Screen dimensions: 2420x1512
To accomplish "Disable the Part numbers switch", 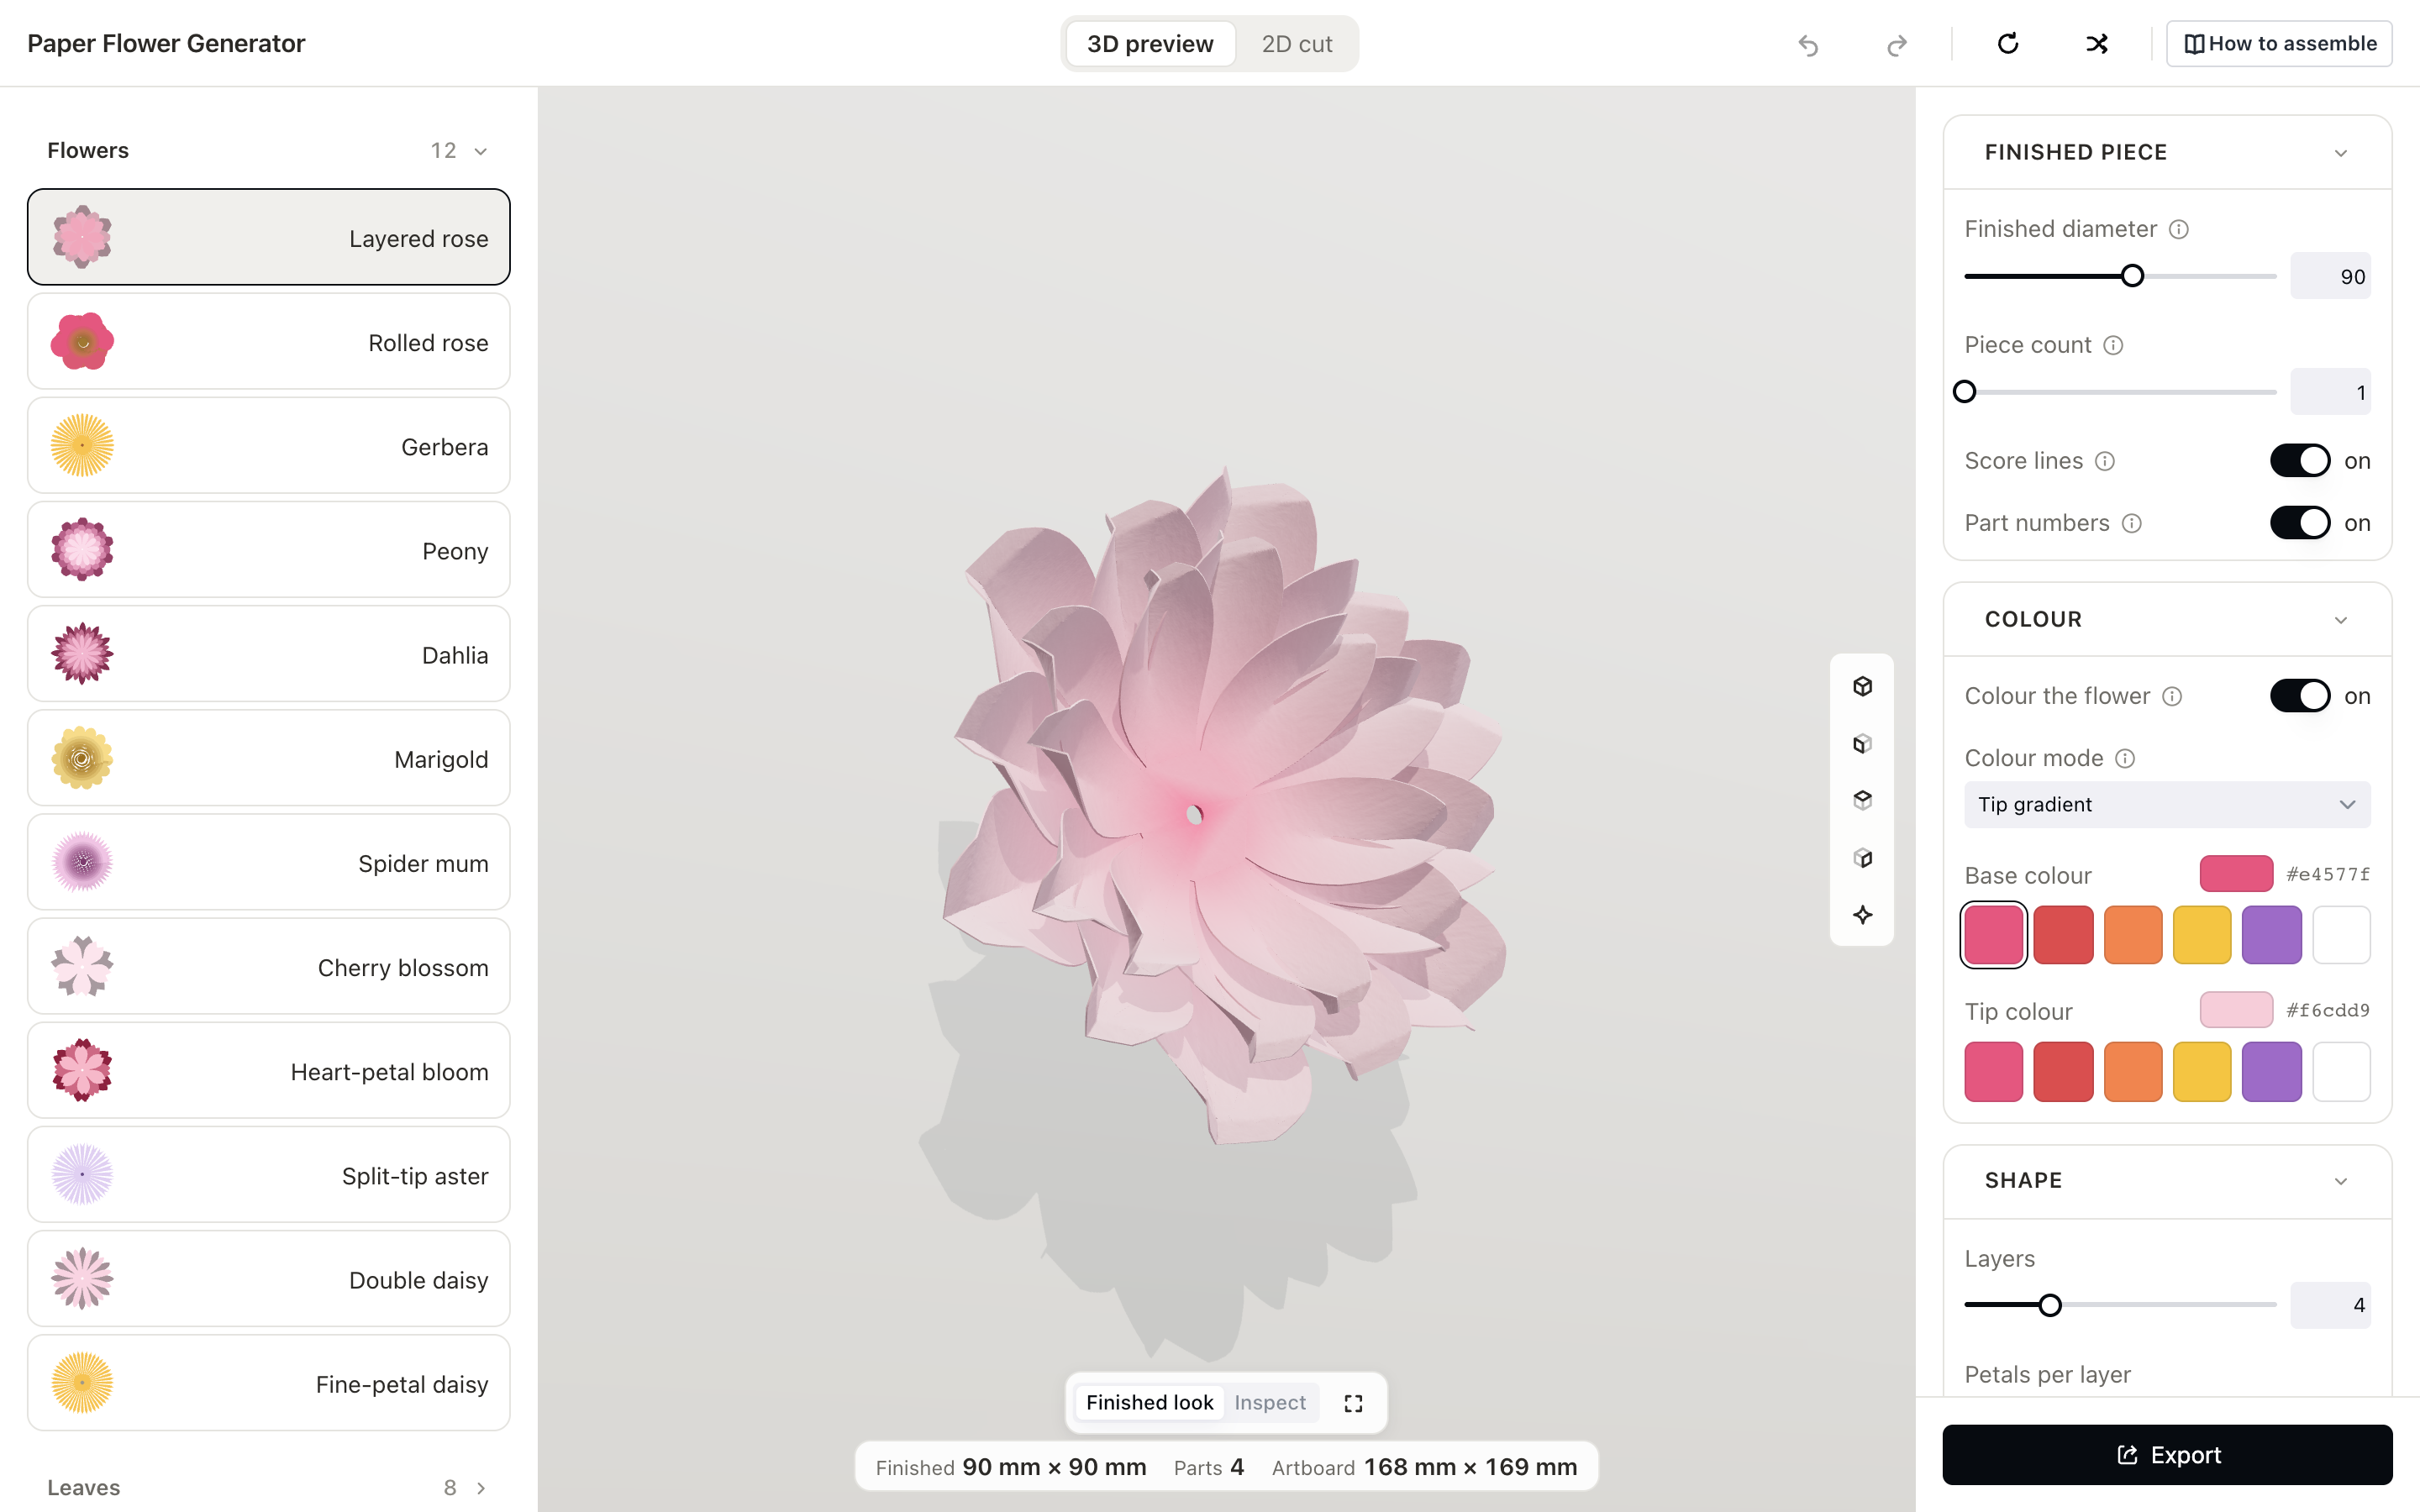I will (2299, 522).
